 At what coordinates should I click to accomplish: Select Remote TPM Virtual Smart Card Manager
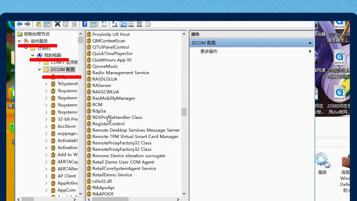tap(135, 136)
